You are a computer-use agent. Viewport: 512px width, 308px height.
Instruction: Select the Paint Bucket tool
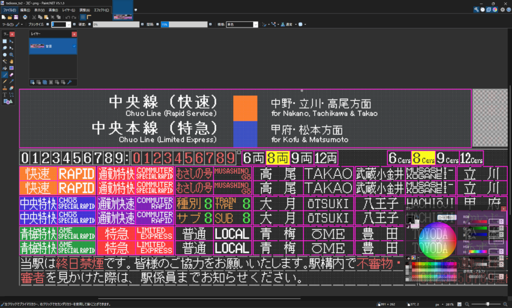point(5,68)
